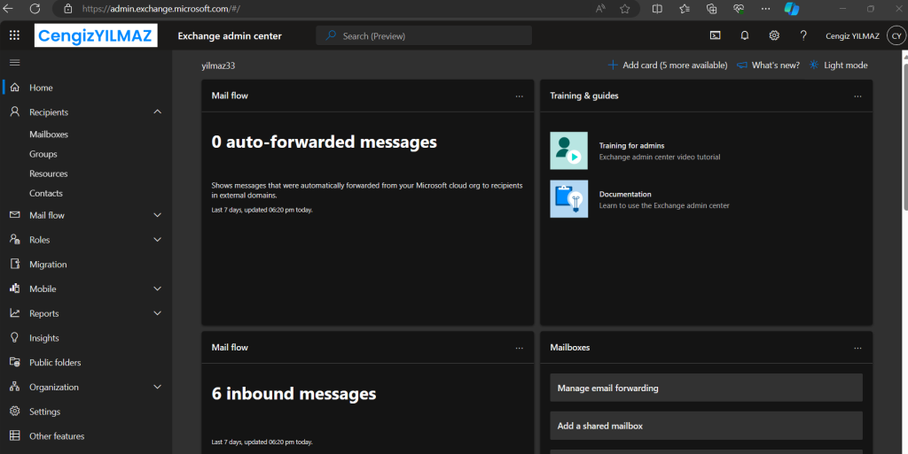908x454 pixels.
Task: Click Manage email forwarding button
Action: (x=706, y=388)
